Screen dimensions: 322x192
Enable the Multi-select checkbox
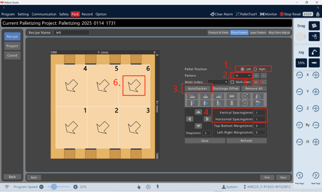[x=232, y=82]
